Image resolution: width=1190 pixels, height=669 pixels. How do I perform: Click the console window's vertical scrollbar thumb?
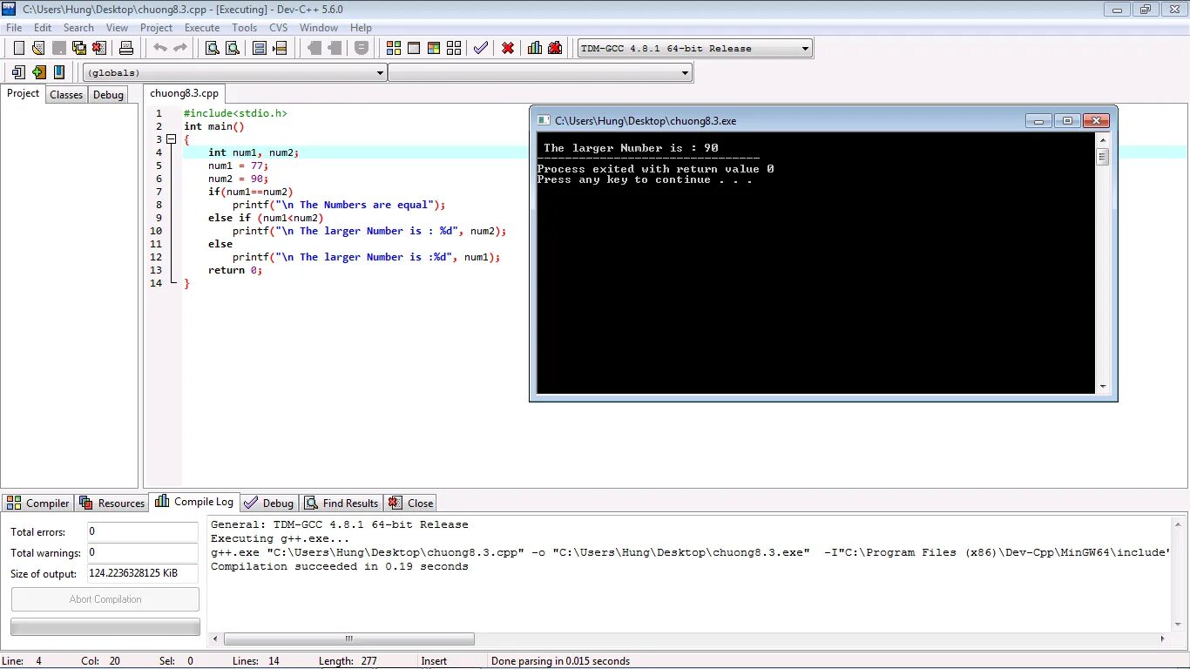click(x=1102, y=157)
